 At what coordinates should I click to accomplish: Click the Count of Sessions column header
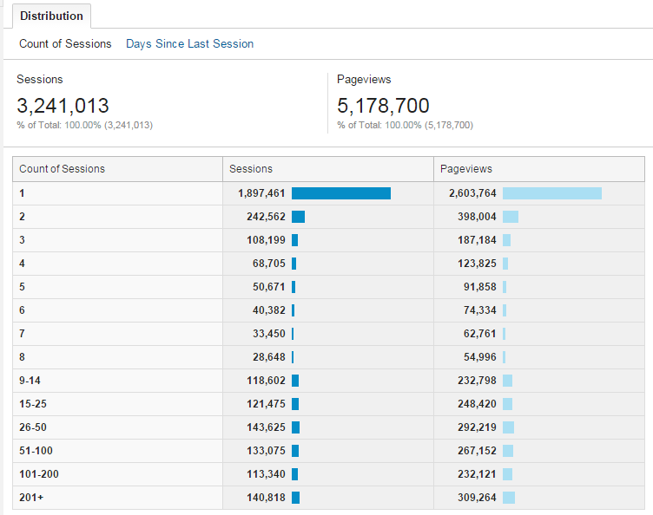pyautogui.click(x=63, y=169)
